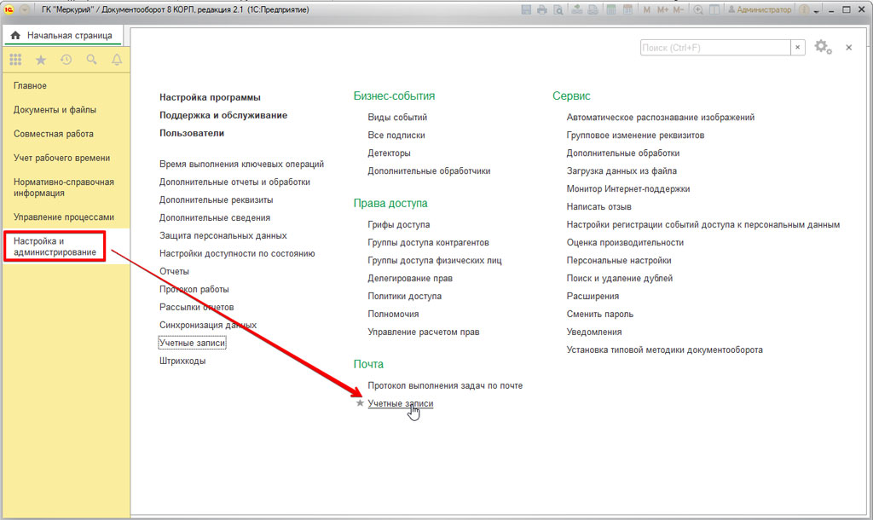This screenshot has width=873, height=520.
Task: Select Документы и файлы section
Action: 55,110
